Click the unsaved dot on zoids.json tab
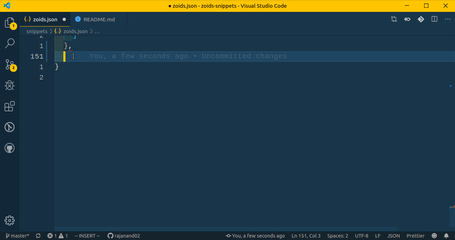455x240 pixels. [64, 20]
